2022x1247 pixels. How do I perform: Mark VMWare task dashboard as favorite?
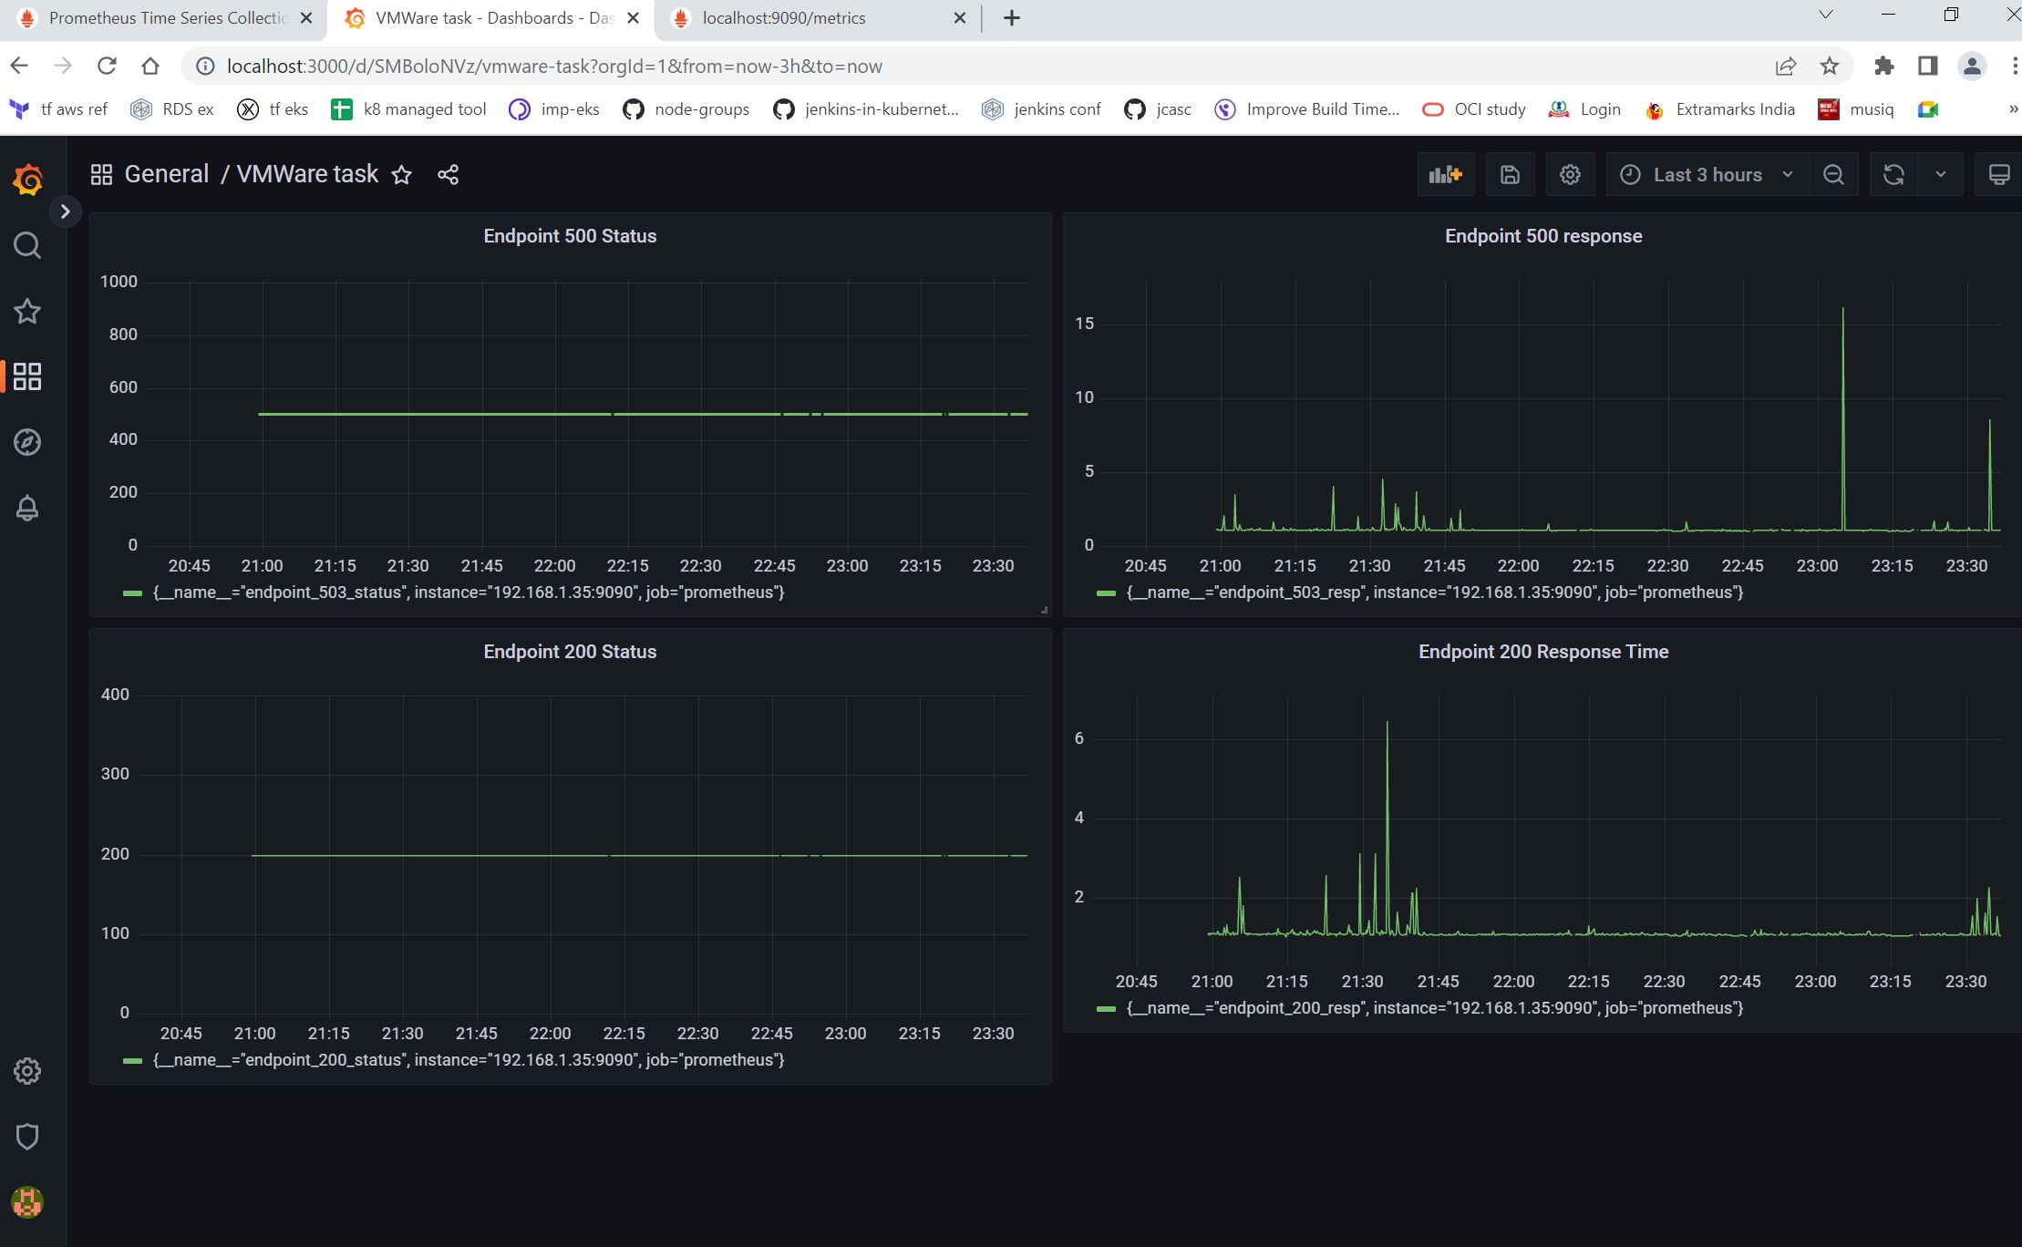click(x=401, y=175)
